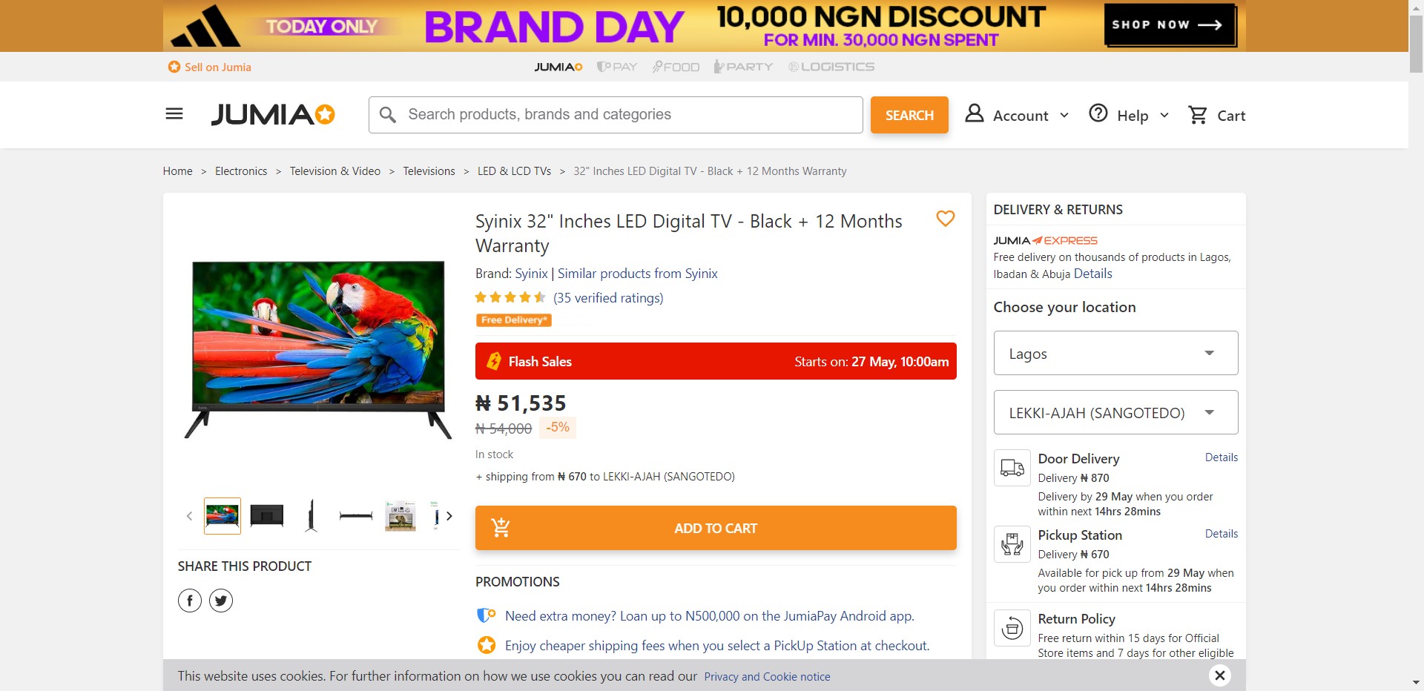Go to Televisions breadcrumb
This screenshot has width=1424, height=691.
pyautogui.click(x=429, y=171)
